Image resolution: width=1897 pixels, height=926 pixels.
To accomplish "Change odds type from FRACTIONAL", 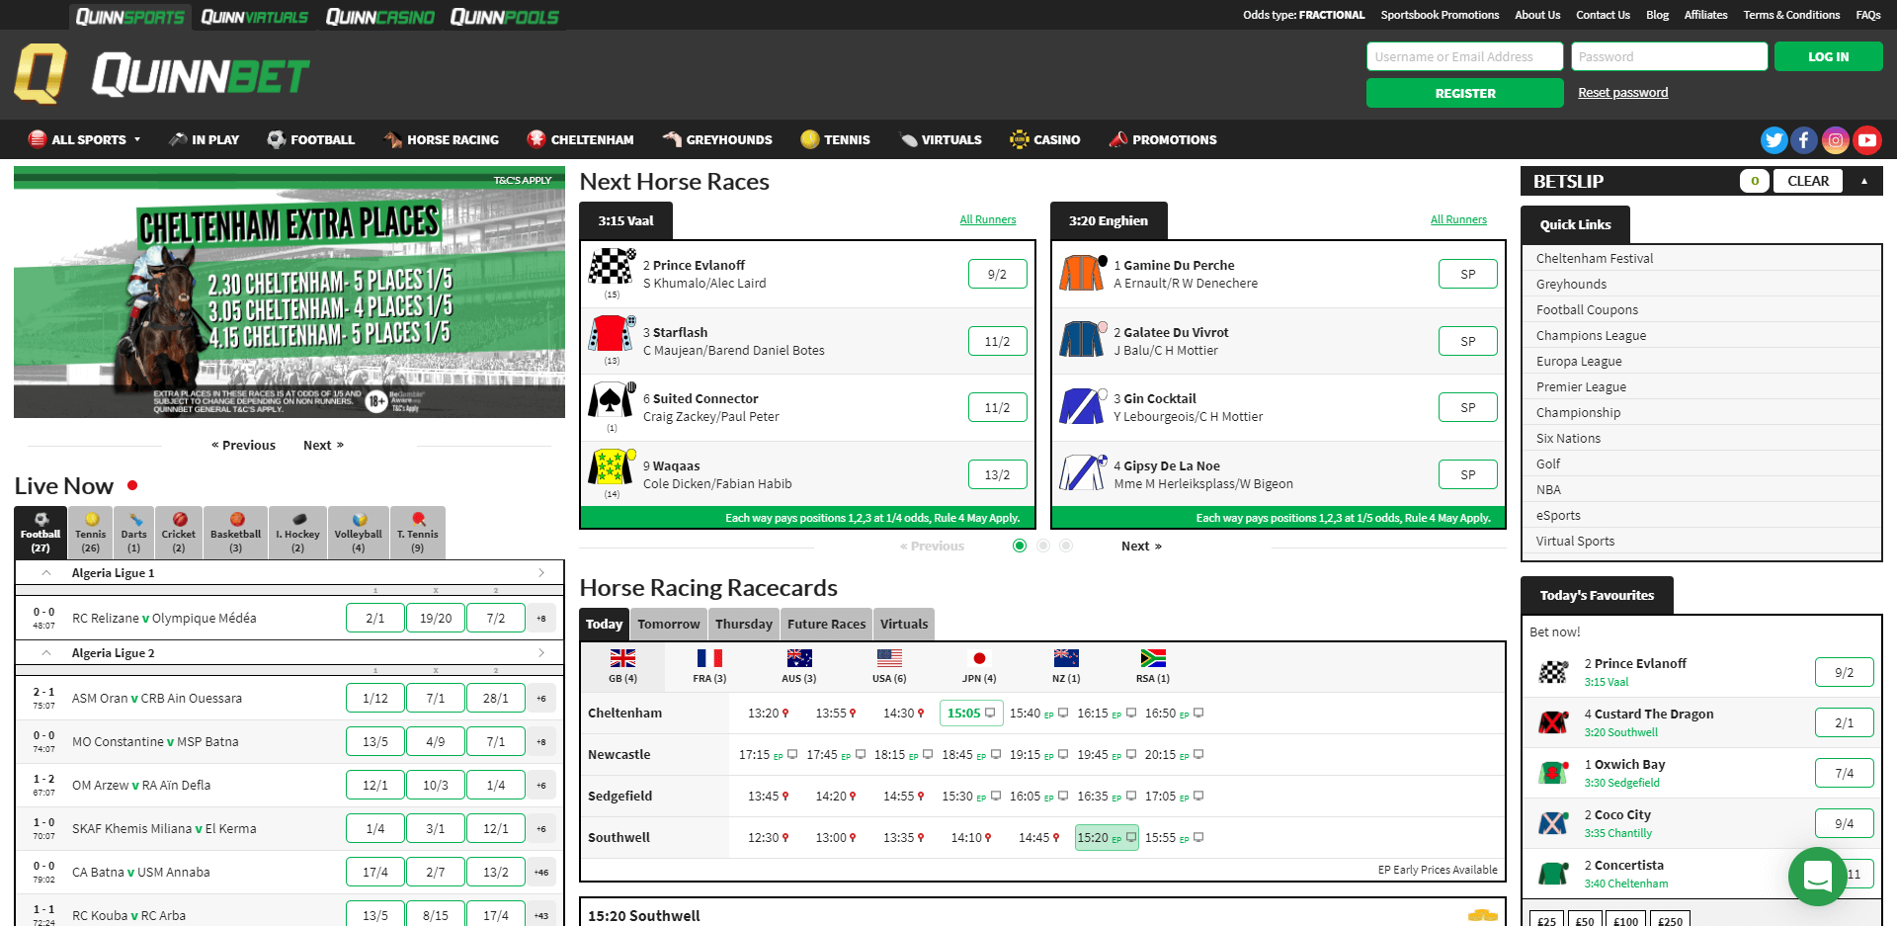I will [1306, 15].
